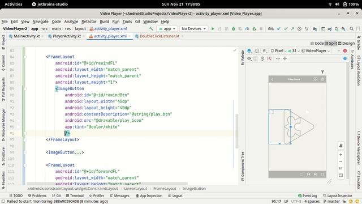Open the system volume indicator

tap(337, 4)
